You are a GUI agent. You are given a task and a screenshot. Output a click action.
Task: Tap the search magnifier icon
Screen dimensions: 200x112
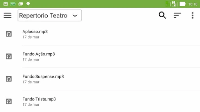[162, 15]
